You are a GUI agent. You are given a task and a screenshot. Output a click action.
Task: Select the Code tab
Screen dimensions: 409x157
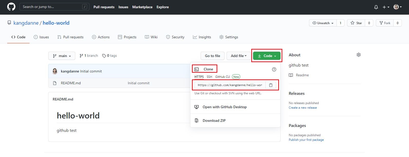[x=18, y=37]
